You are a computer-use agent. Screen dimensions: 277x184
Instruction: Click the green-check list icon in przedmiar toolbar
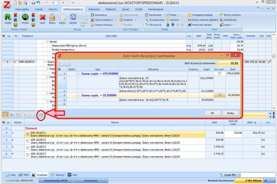tap(41, 115)
